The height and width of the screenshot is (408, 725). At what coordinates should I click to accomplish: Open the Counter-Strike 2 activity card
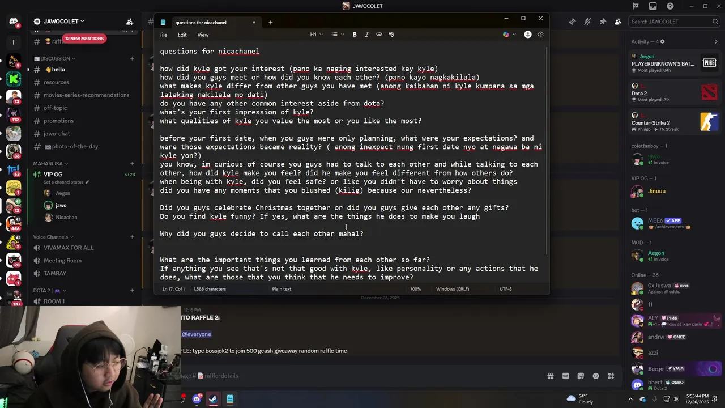coord(674,122)
